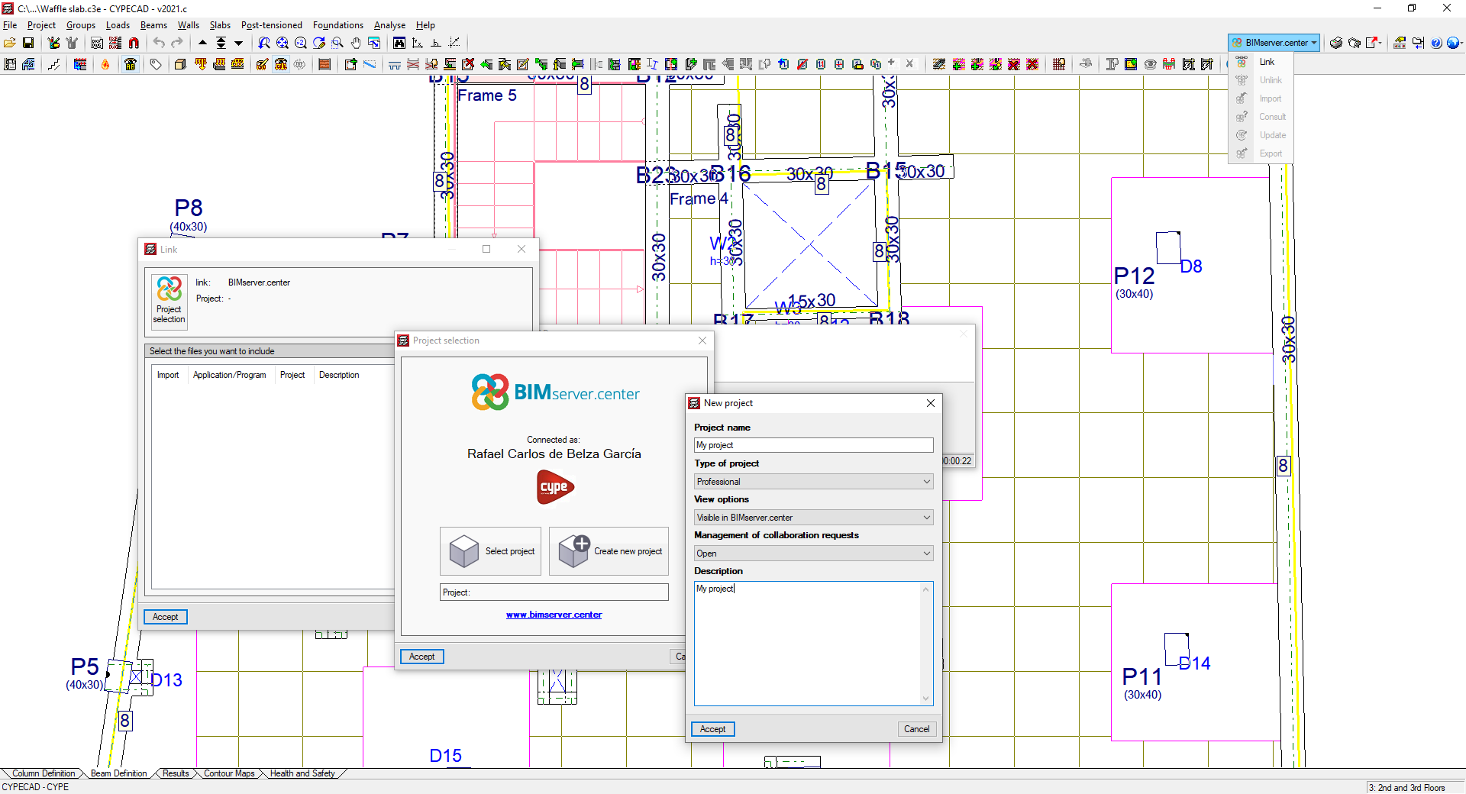Click the fire resistance flame icon
Screen dimensions: 1466x794
(x=105, y=64)
